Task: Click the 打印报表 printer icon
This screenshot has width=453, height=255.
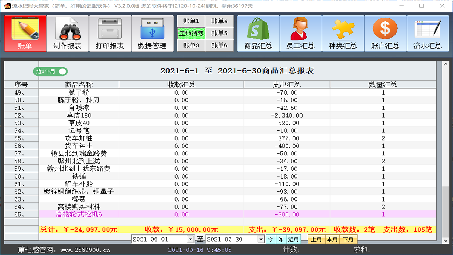Action: click(x=110, y=33)
